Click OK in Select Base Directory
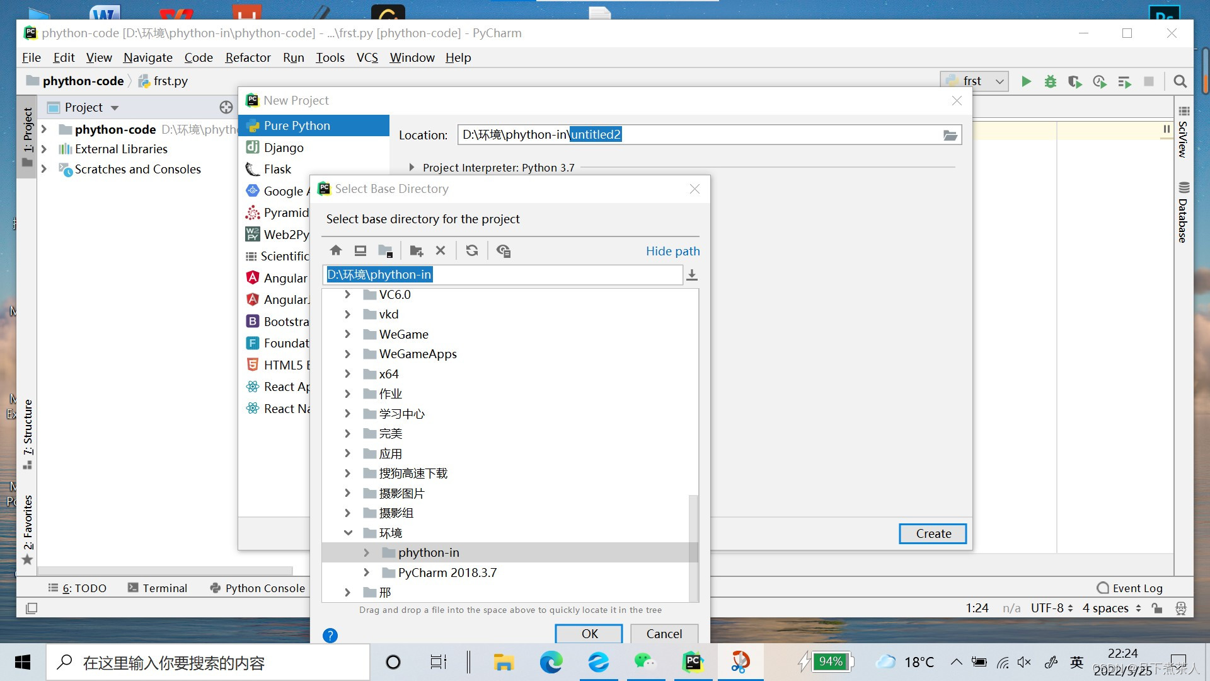Screen dimensions: 1210x681 pyautogui.click(x=589, y=634)
